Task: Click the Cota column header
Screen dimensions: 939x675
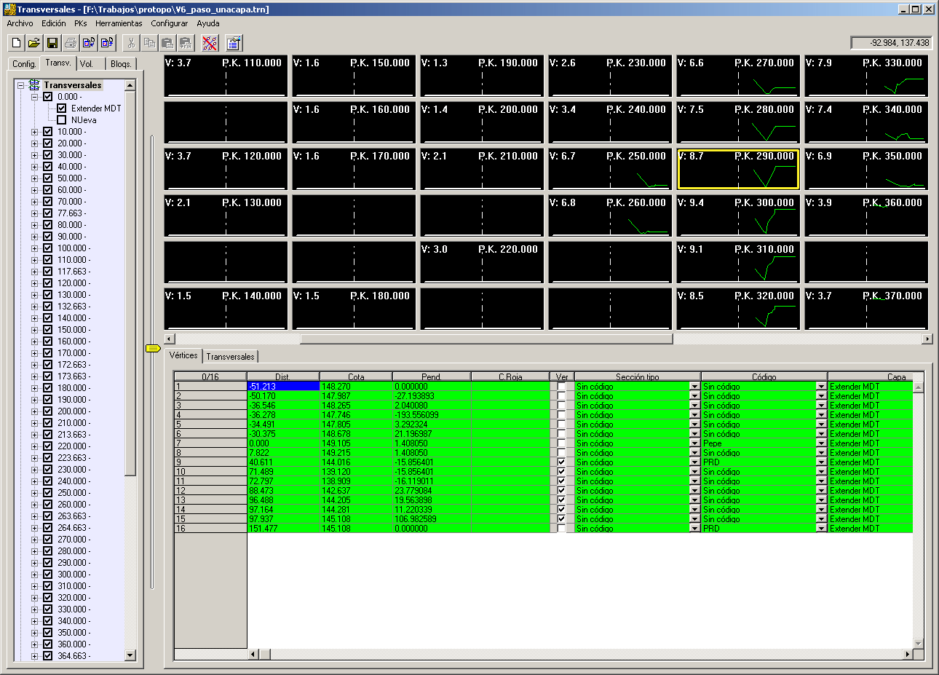Action: [356, 376]
